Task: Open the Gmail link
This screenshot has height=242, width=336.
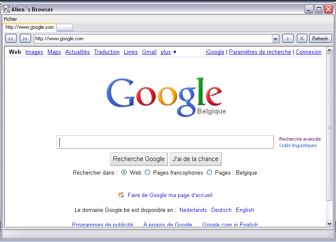Action: (149, 52)
